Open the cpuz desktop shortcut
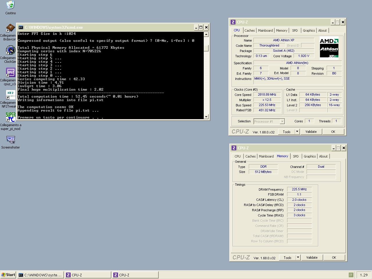This screenshot has width=372, height=279. pyautogui.click(x=10, y=72)
